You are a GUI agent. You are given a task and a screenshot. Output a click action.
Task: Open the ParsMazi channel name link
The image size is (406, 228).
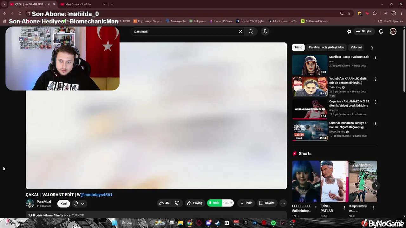click(44, 202)
